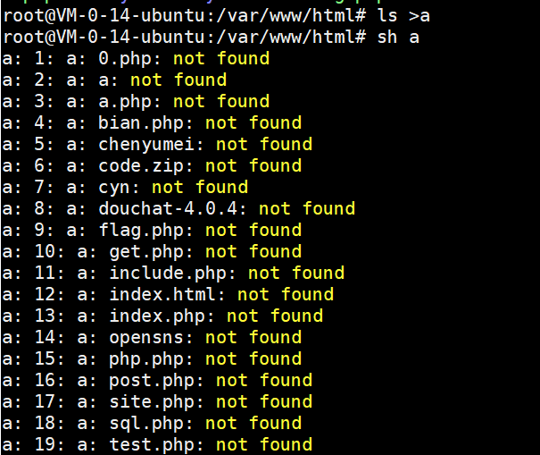540x455 pixels.
Task: Click the post.php filename
Action: coord(152,381)
